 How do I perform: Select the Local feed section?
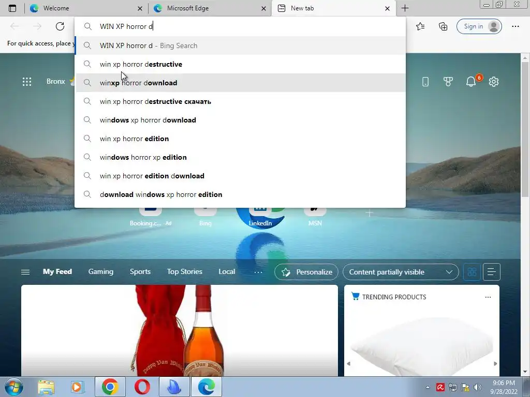pyautogui.click(x=227, y=272)
